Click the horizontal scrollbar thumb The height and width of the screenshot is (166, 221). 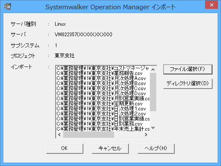point(88,135)
